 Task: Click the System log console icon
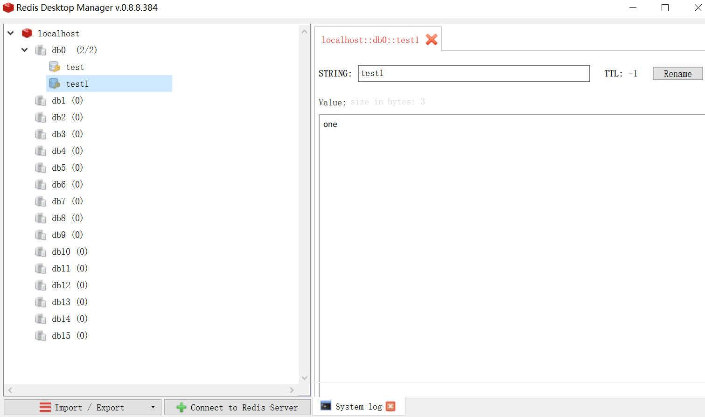[x=326, y=406]
